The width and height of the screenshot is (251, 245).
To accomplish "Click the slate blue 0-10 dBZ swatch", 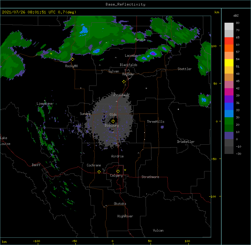I will click(x=229, y=136).
